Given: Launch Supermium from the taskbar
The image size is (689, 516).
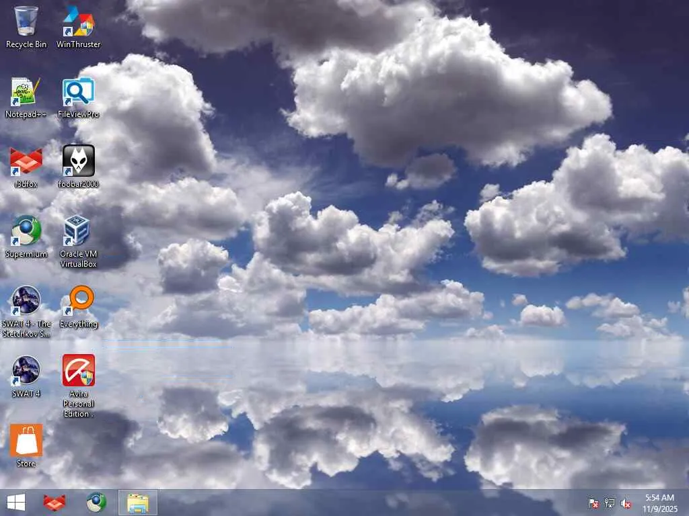Looking at the screenshot, I should [x=96, y=503].
